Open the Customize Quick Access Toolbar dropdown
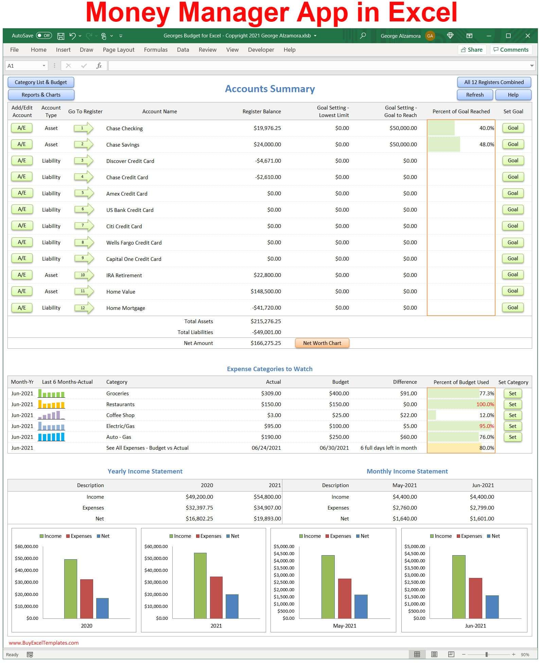The width and height of the screenshot is (541, 663). click(x=121, y=36)
